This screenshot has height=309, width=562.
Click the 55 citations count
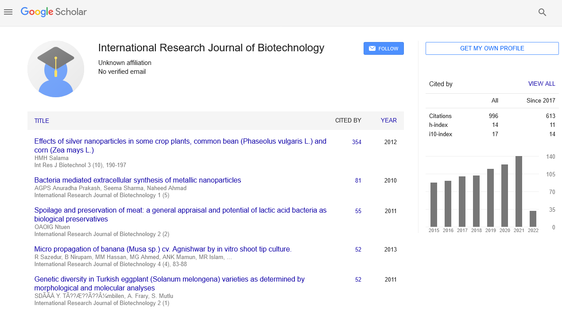pyautogui.click(x=358, y=211)
